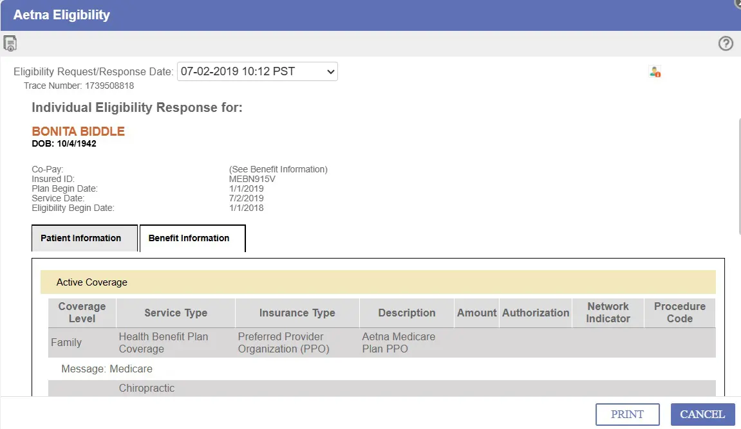
Task: Click Individual Eligibility Response for heading
Action: tap(137, 107)
